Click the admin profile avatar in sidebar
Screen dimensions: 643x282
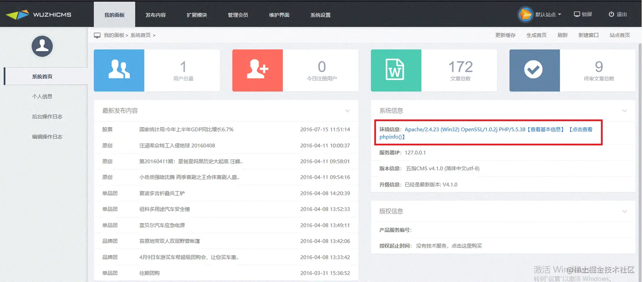[42, 46]
